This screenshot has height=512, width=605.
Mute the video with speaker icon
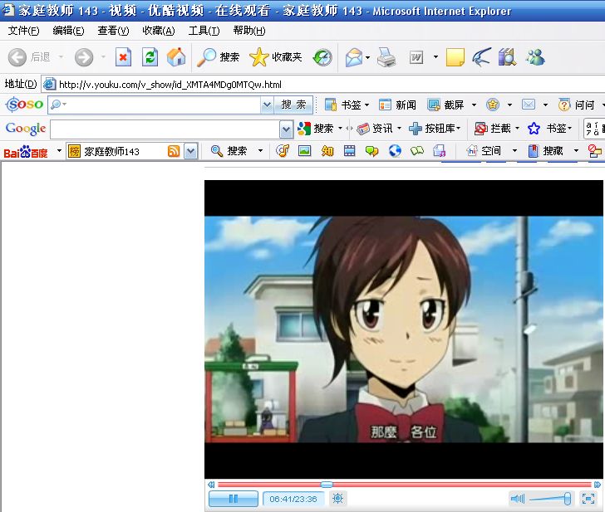518,499
